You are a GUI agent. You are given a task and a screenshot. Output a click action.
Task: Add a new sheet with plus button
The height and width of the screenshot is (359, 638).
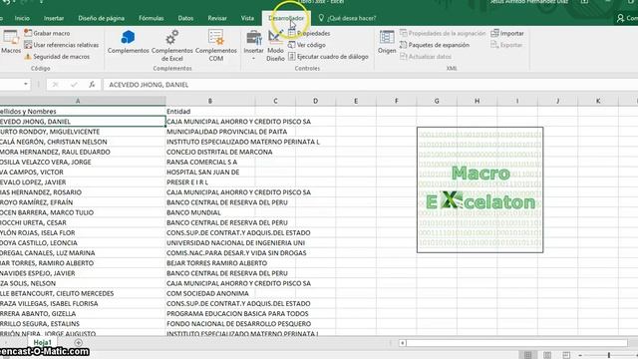pyautogui.click(x=78, y=343)
